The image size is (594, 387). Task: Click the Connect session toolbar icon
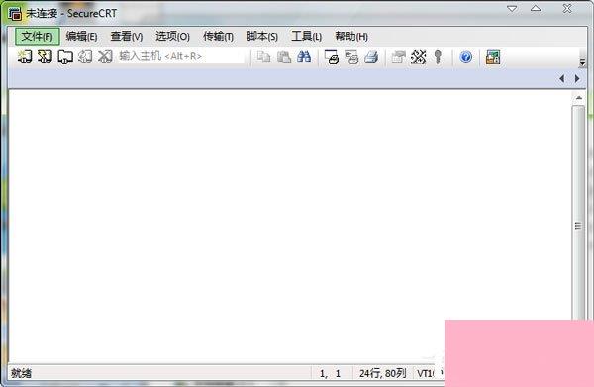(25, 57)
